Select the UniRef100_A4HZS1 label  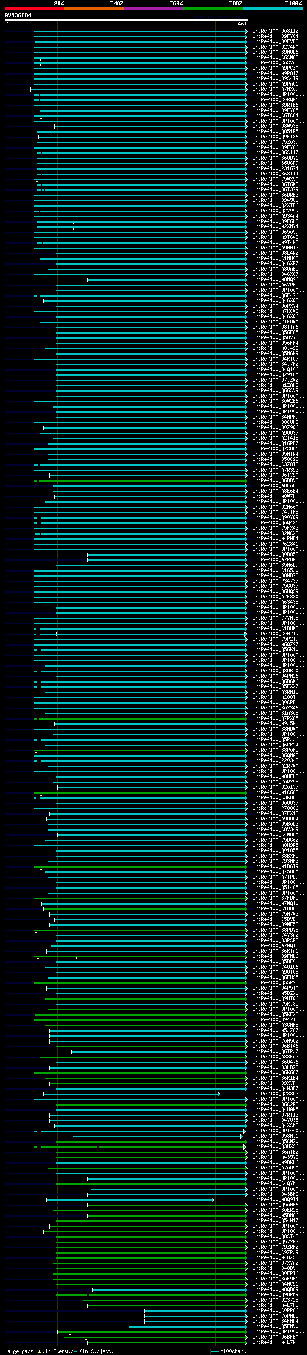275,1257
